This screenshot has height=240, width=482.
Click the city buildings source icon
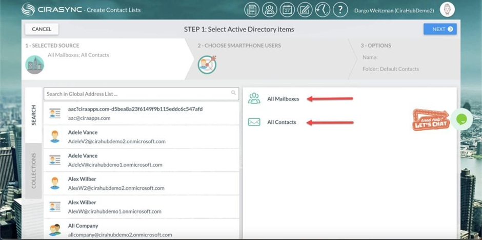(x=34, y=65)
